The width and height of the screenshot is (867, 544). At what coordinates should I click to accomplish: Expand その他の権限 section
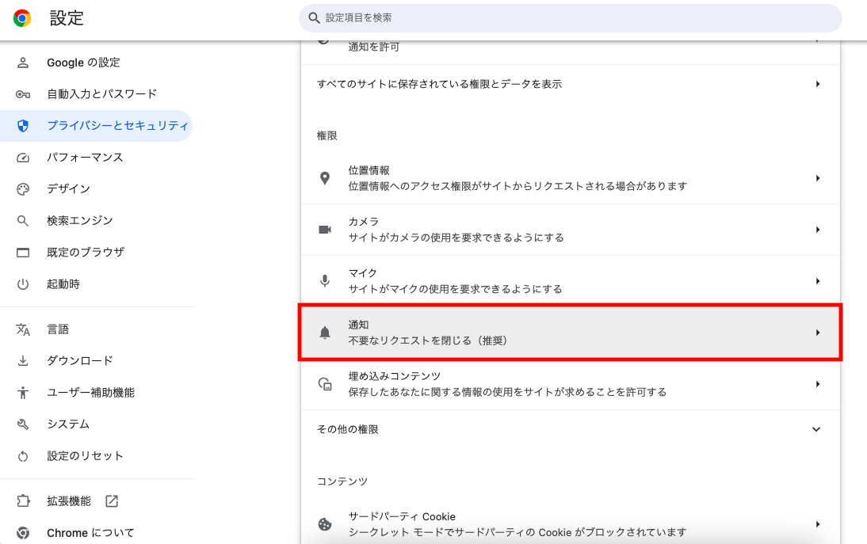(817, 429)
